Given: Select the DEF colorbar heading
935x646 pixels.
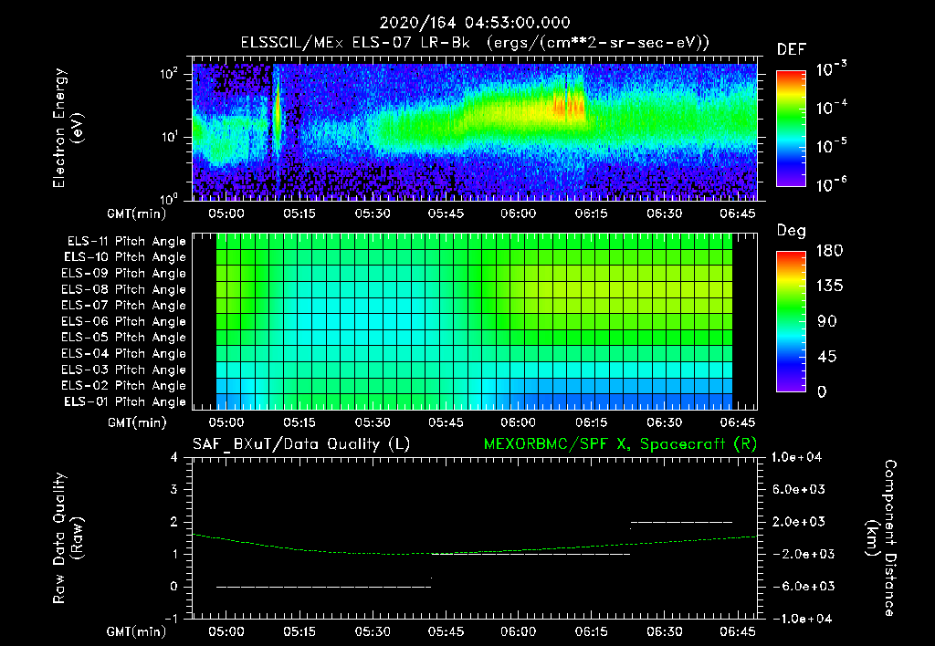Looking at the screenshot, I should [x=792, y=49].
